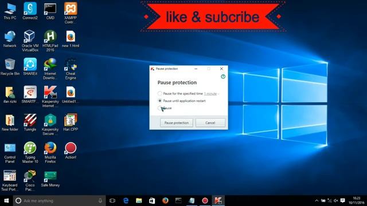This screenshot has height=206, width=367.
Task: Open help icon in Pause protection dialog
Action: pos(223,76)
